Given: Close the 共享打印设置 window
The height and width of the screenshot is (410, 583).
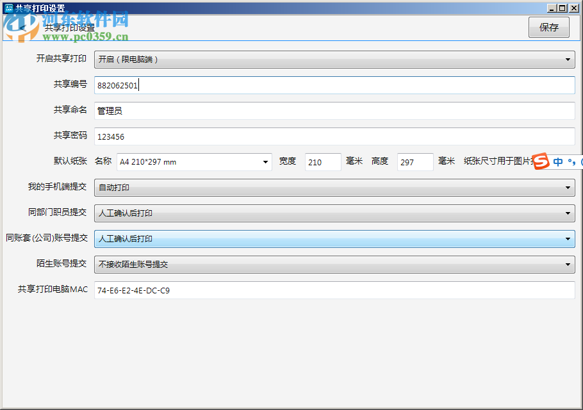Looking at the screenshot, I should pyautogui.click(x=573, y=8).
